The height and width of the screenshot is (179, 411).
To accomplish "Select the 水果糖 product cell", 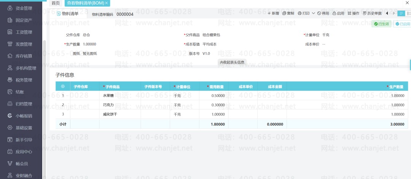I will [120, 95].
